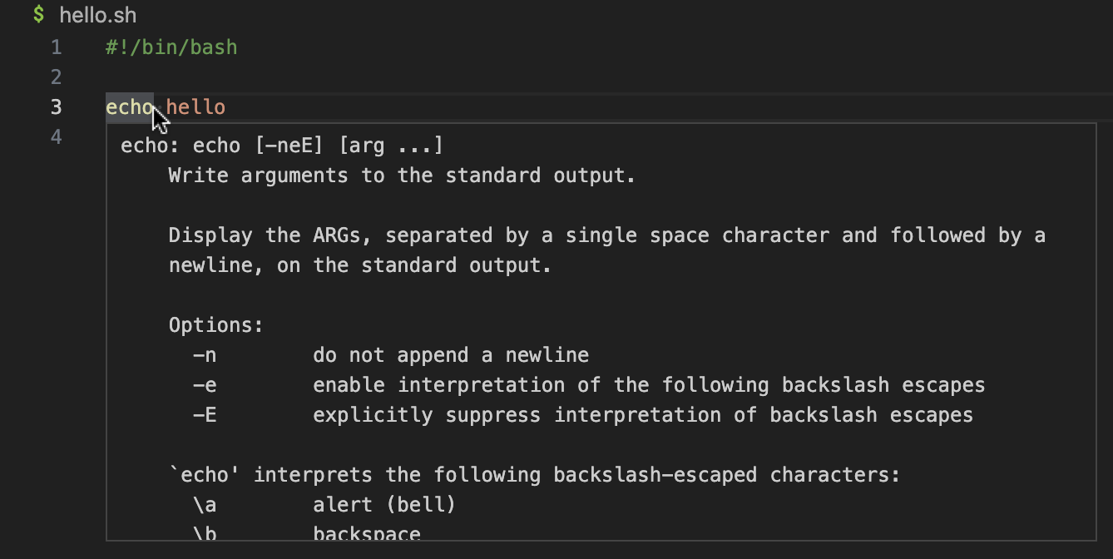The width and height of the screenshot is (1113, 559).
Task: Click the \b backspace entry
Action: pos(307,532)
